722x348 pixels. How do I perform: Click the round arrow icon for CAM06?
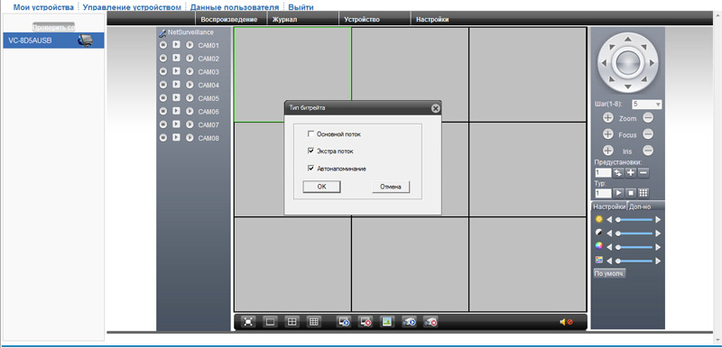pyautogui.click(x=190, y=111)
